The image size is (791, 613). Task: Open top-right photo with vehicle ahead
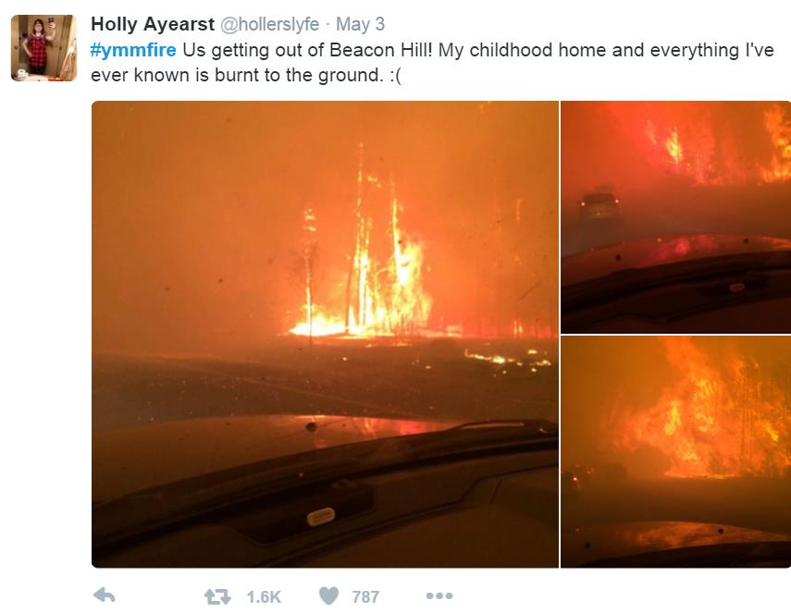click(676, 216)
